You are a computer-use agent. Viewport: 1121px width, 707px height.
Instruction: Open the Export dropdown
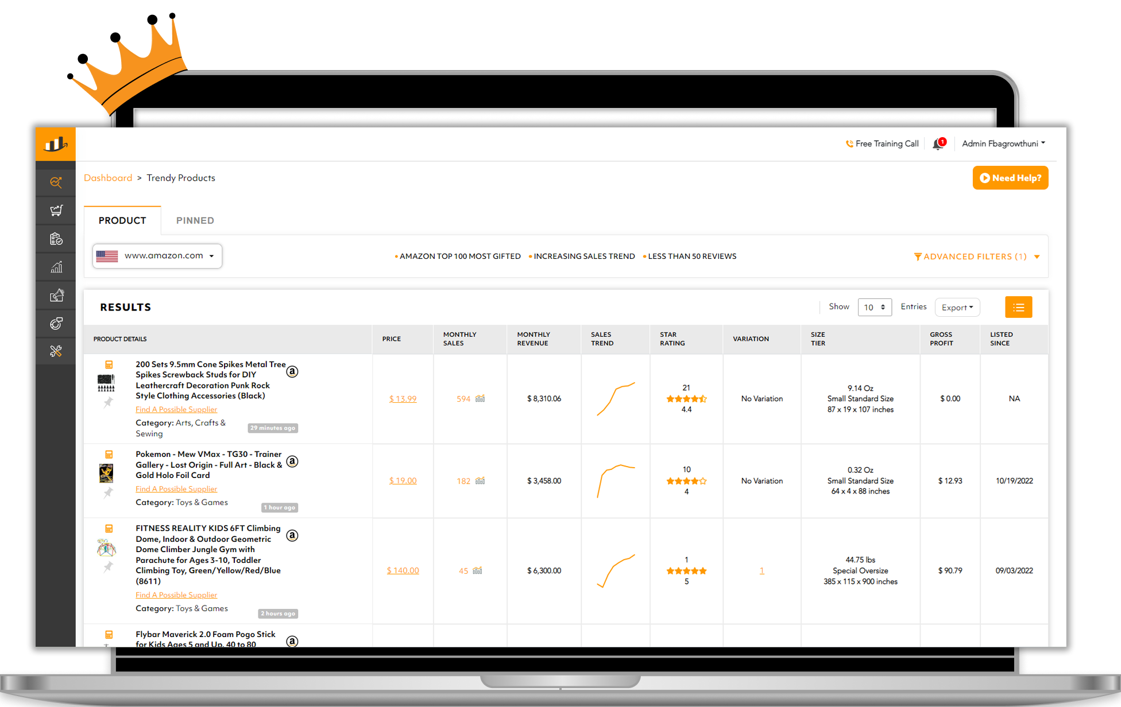point(957,308)
